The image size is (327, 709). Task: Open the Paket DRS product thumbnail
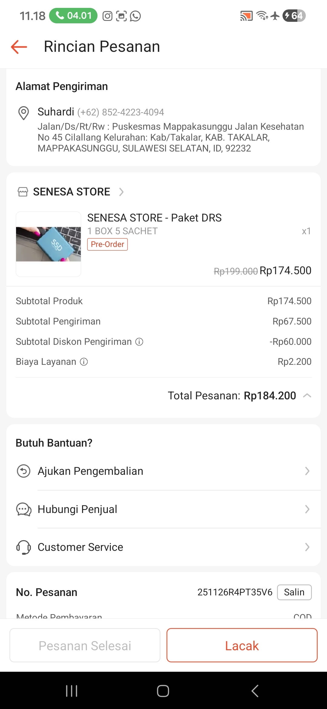(48, 244)
